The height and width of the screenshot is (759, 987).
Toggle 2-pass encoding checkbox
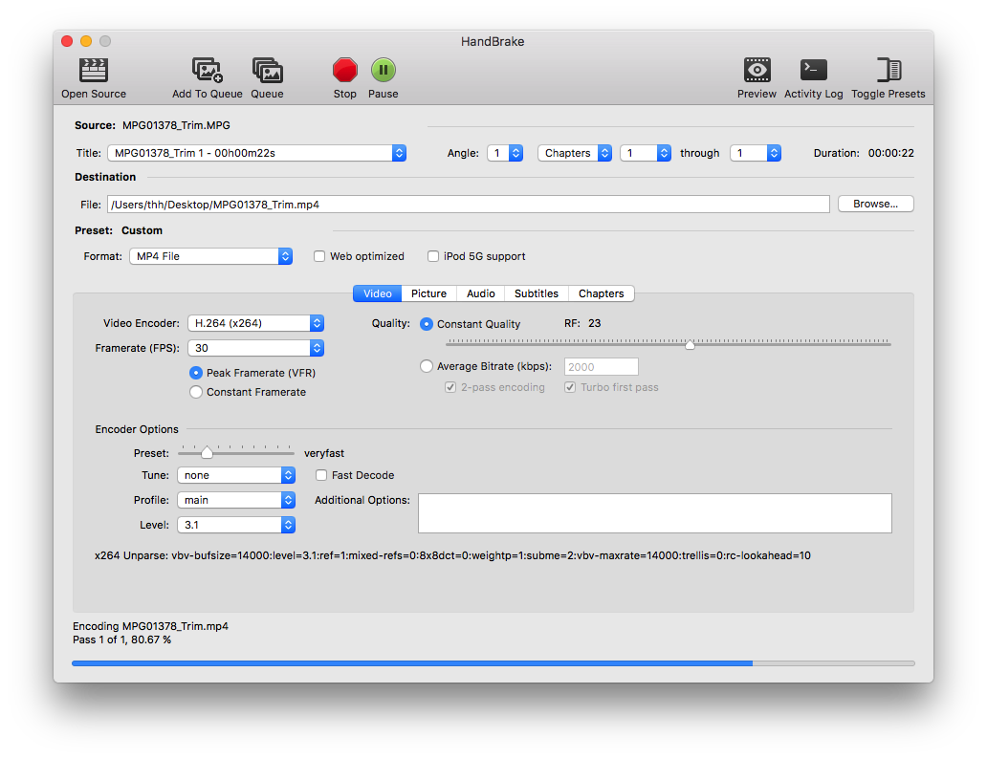coord(450,387)
